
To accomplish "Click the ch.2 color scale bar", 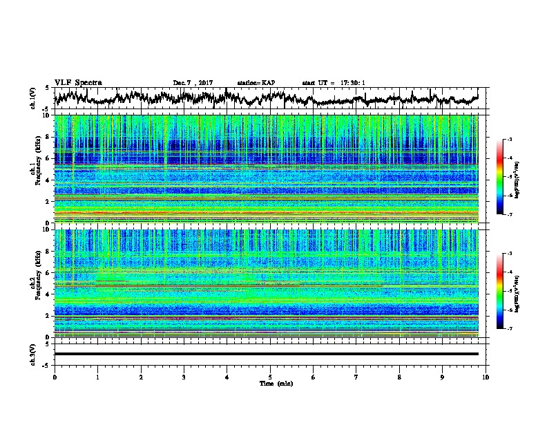I will coord(499,291).
